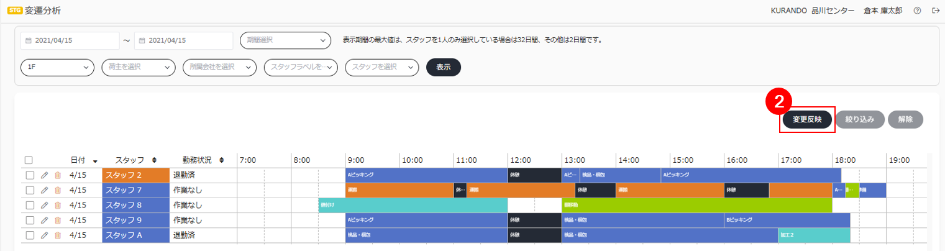Sort by 勤務状況 column arrows

(x=221, y=160)
